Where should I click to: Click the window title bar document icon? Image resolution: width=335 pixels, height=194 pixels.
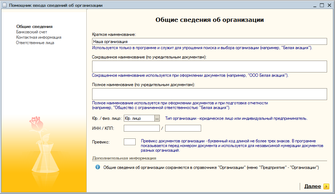pos(4,5)
